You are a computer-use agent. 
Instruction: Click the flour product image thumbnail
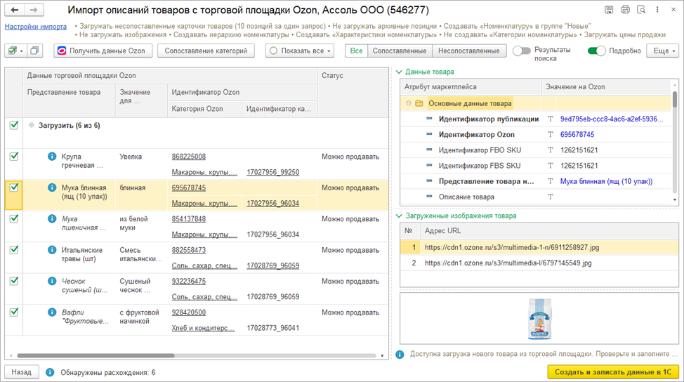coord(536,320)
